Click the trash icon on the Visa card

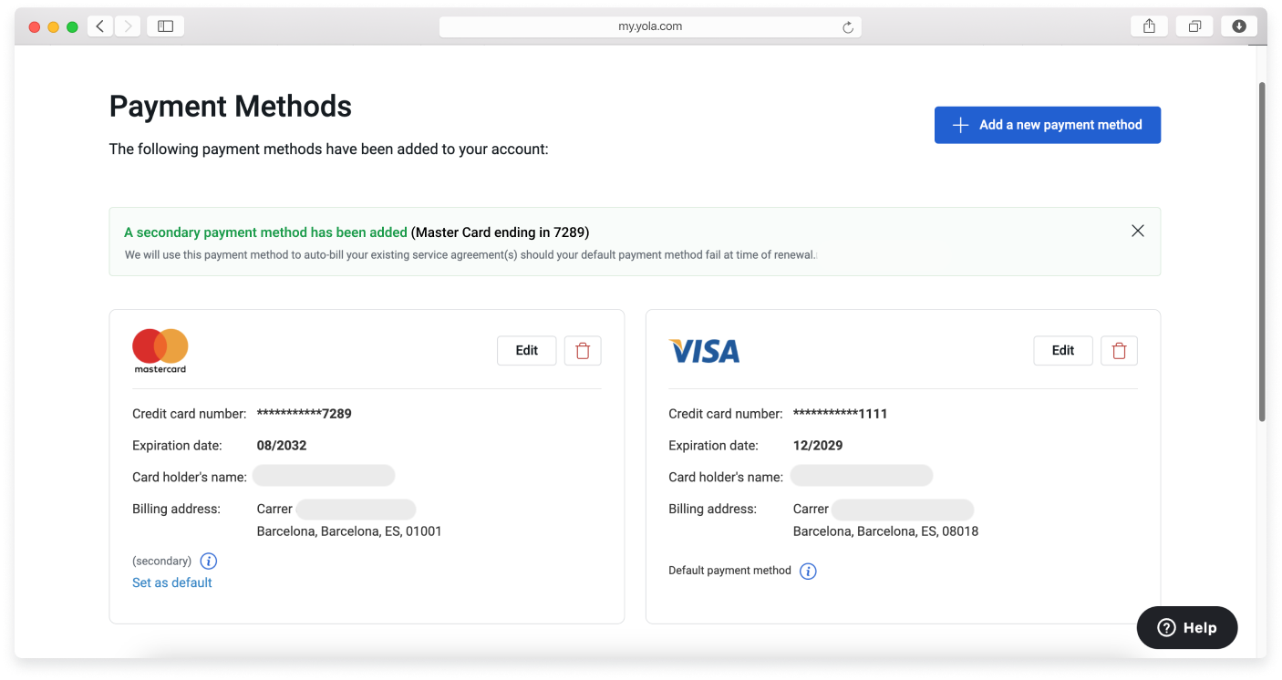[x=1119, y=350]
